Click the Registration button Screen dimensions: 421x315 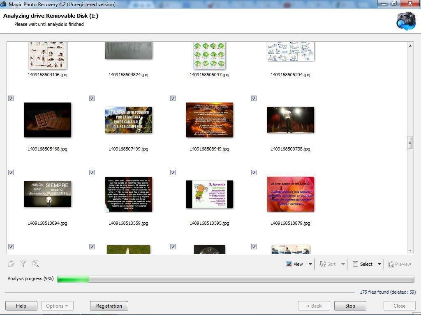[x=109, y=306]
